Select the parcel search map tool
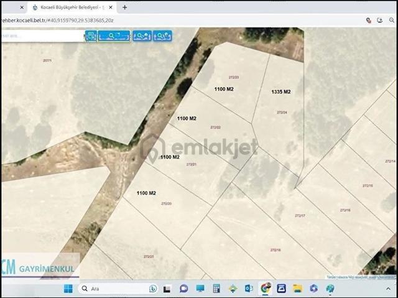Screen dimensions: 398x298 click(x=142, y=36)
